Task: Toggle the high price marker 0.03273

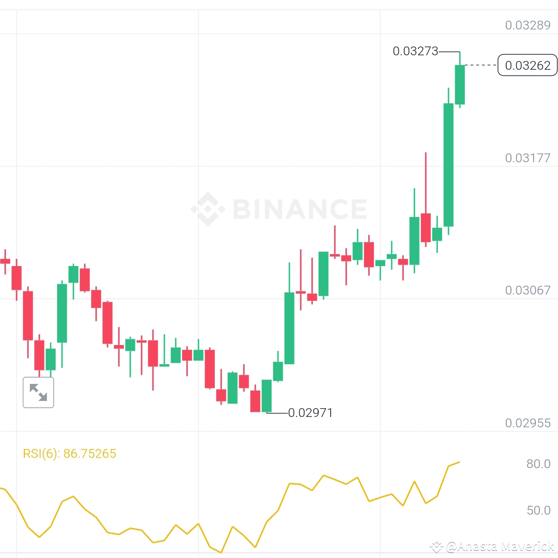Action: (415, 52)
